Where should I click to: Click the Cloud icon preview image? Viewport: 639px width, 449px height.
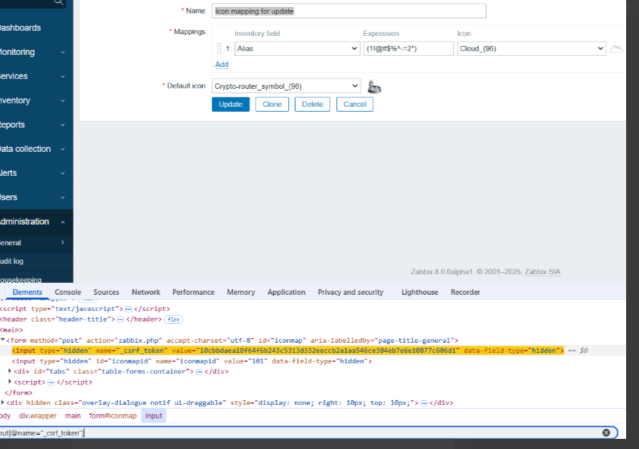pos(616,49)
